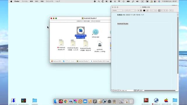Select center text alignment in the rtfd toolbar
Viewport: 187px width, 105px height.
click(162, 10)
